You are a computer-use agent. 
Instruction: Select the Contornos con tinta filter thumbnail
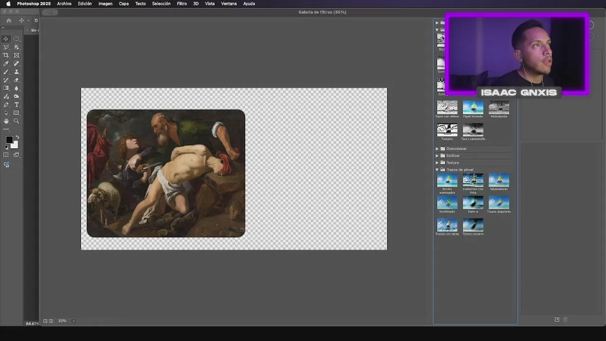pyautogui.click(x=473, y=180)
